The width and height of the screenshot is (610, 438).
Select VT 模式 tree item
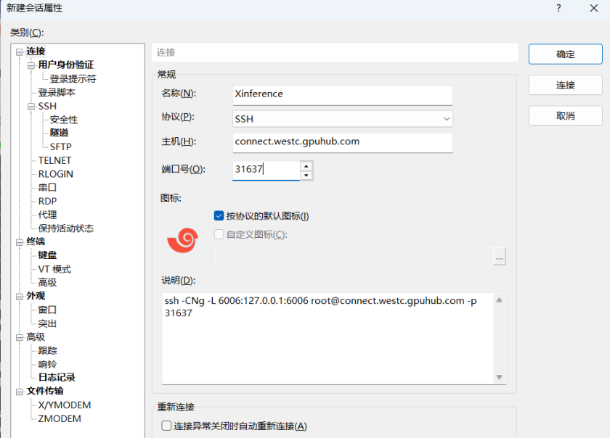tap(54, 269)
